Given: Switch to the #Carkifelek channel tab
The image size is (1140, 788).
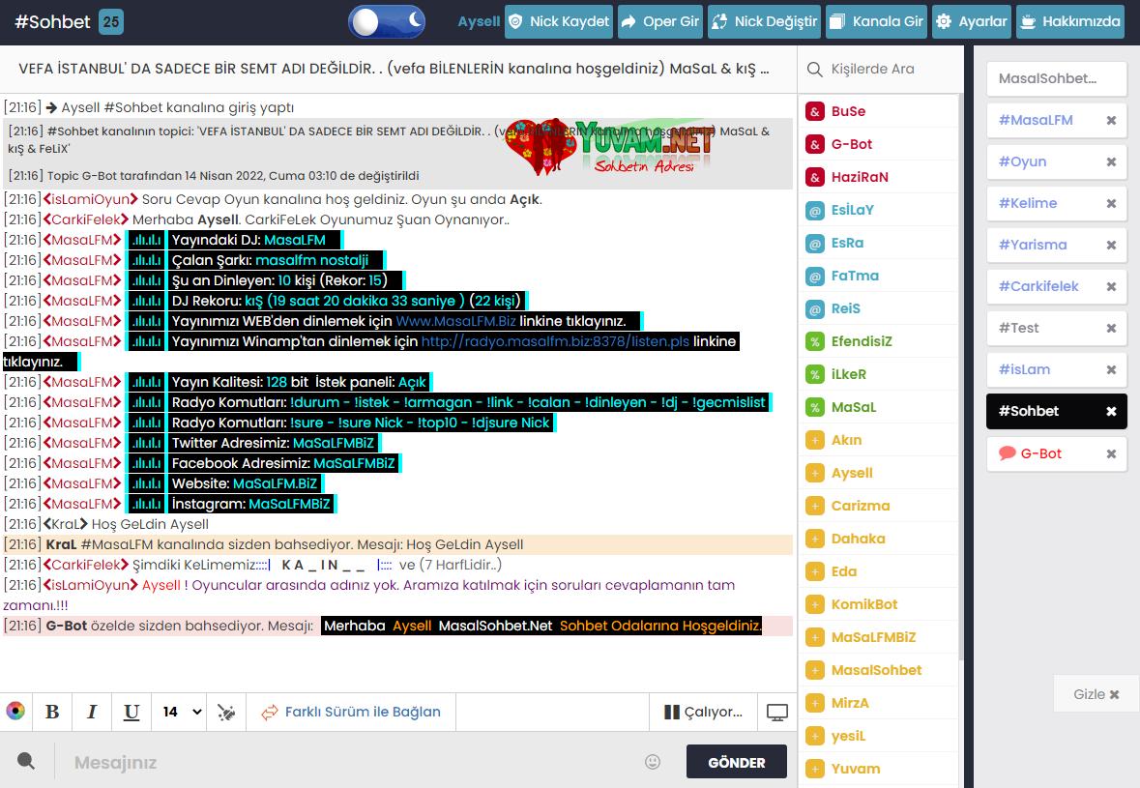Looking at the screenshot, I should point(1038,286).
